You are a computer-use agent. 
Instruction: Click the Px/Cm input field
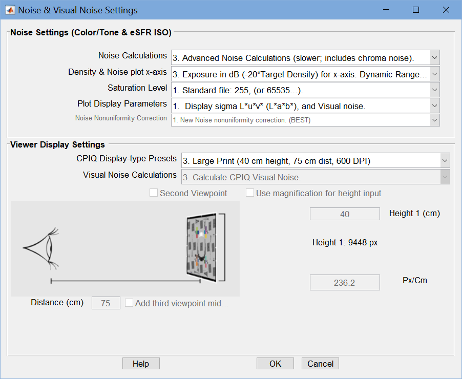point(345,283)
